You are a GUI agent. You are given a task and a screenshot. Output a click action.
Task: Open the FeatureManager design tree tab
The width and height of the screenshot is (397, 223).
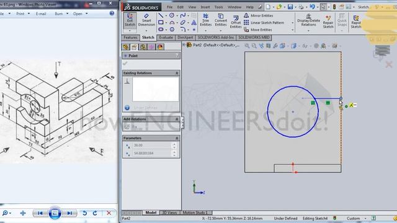tap(125, 47)
